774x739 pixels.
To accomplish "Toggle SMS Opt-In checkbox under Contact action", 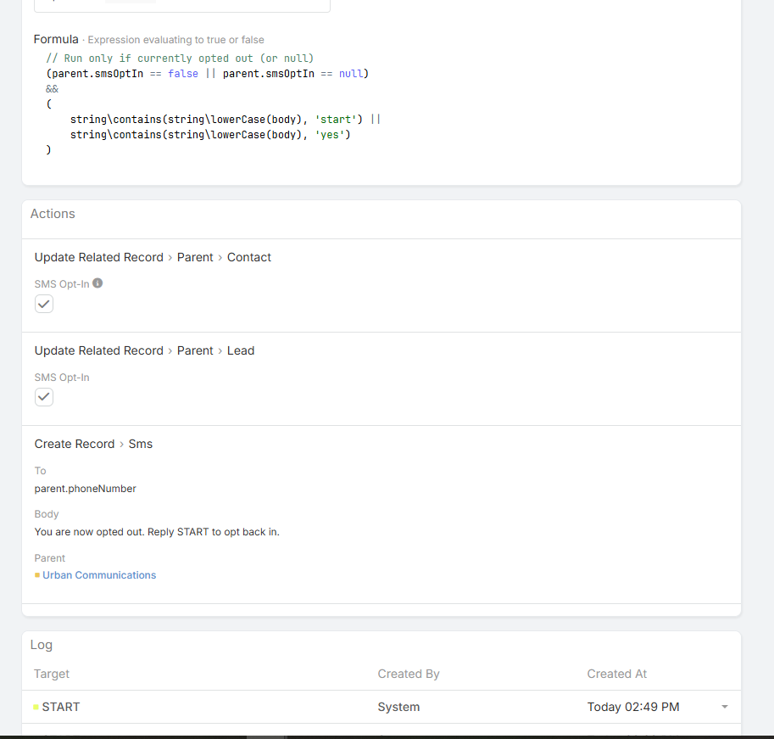I will pyautogui.click(x=44, y=304).
